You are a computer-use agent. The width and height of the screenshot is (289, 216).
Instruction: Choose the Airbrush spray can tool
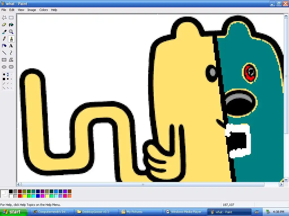coord(4,46)
